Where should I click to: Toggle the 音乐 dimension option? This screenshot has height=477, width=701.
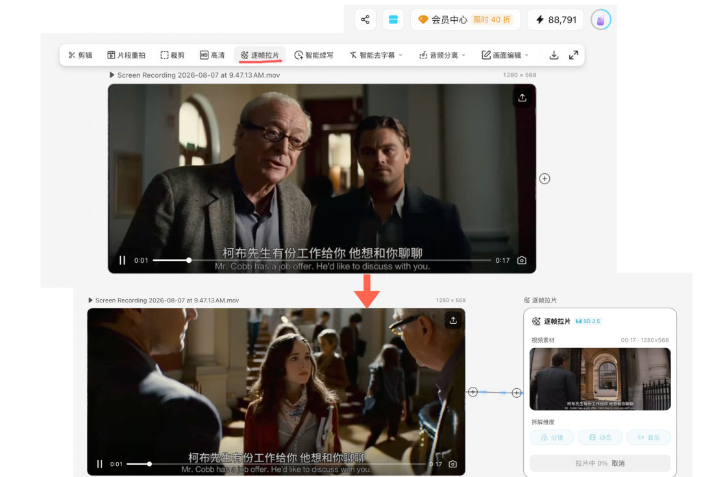648,437
